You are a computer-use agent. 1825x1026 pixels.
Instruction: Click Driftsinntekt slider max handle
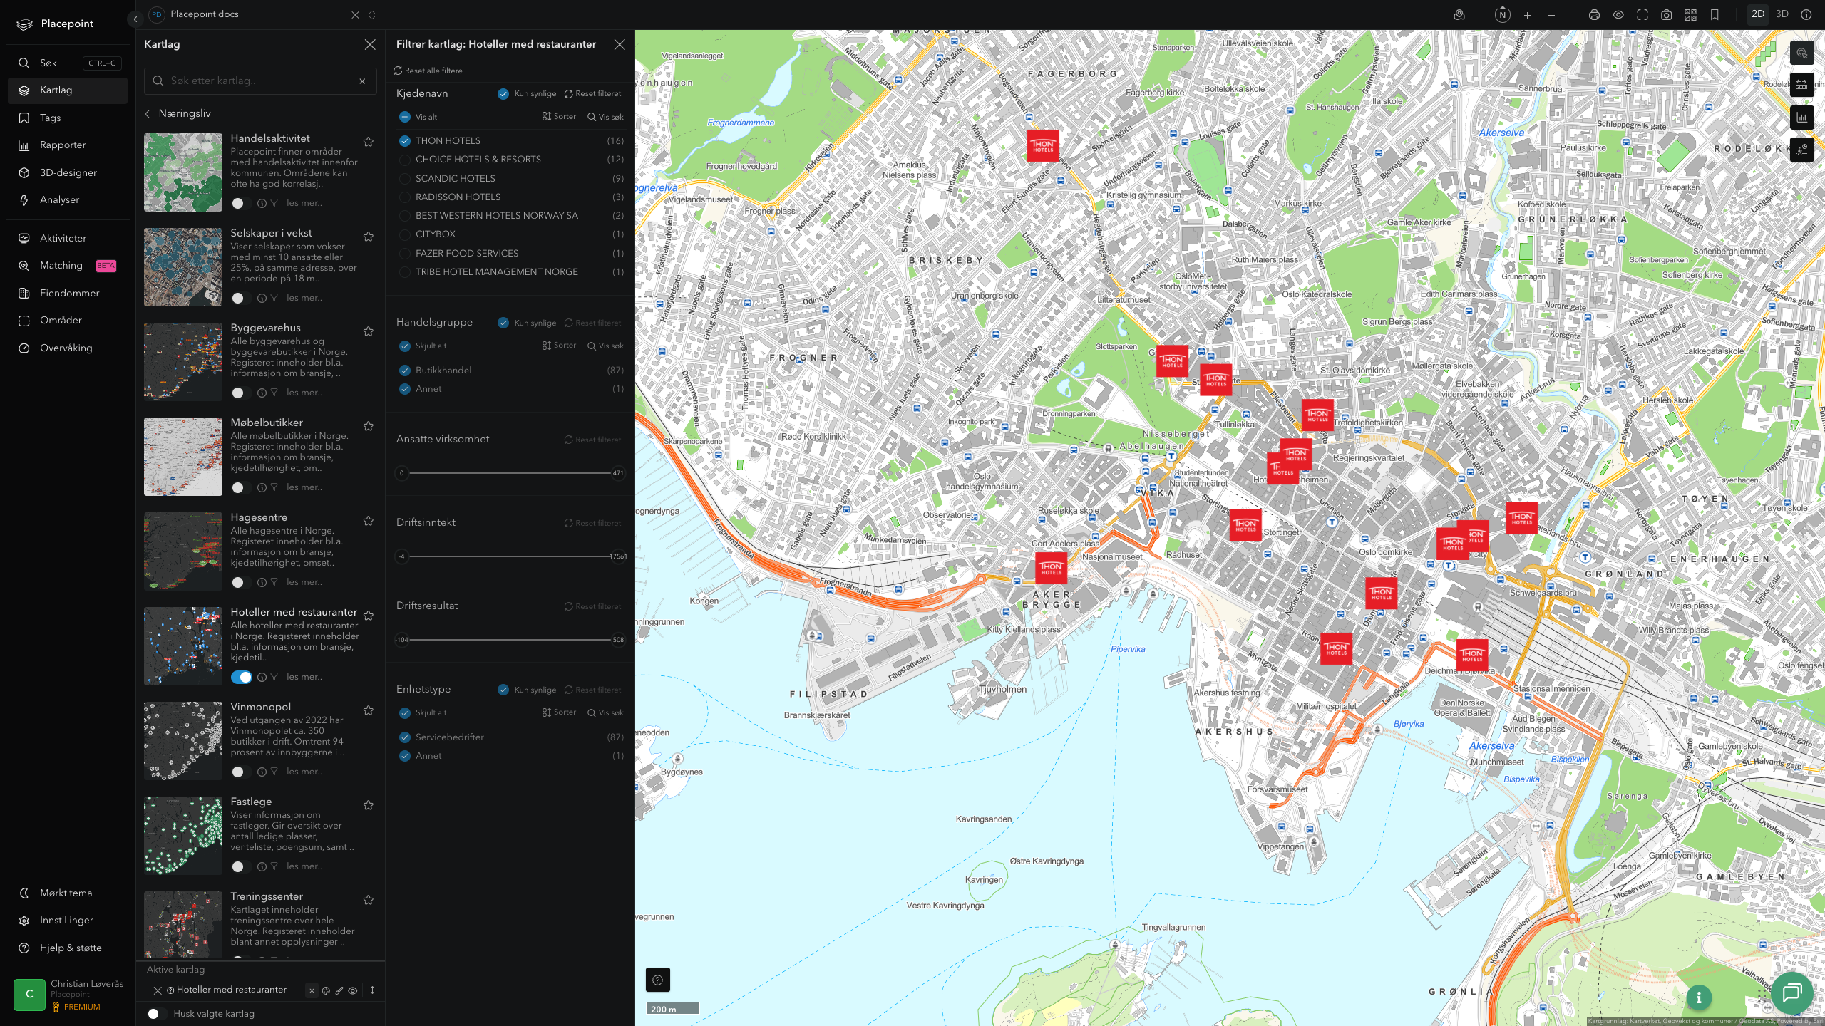pos(618,556)
